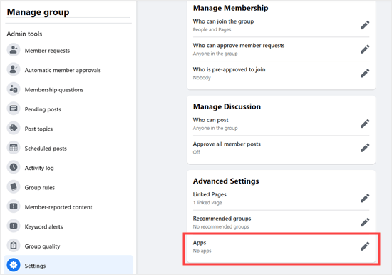Image resolution: width=392 pixels, height=275 pixels.
Task: Click the Membership questions icon
Action: coord(14,89)
